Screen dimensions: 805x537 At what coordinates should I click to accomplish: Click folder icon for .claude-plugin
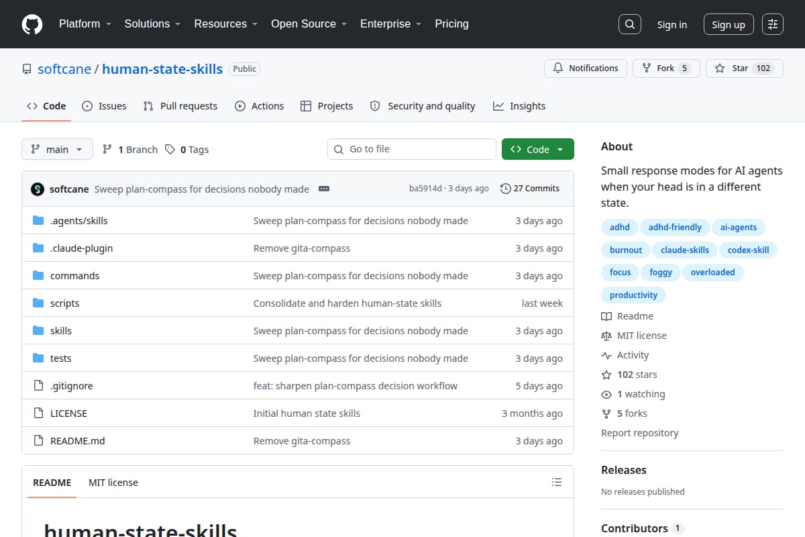coord(38,248)
